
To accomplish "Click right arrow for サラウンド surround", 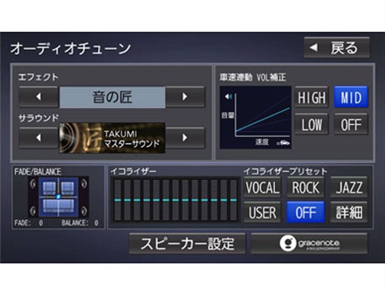I will [185, 138].
